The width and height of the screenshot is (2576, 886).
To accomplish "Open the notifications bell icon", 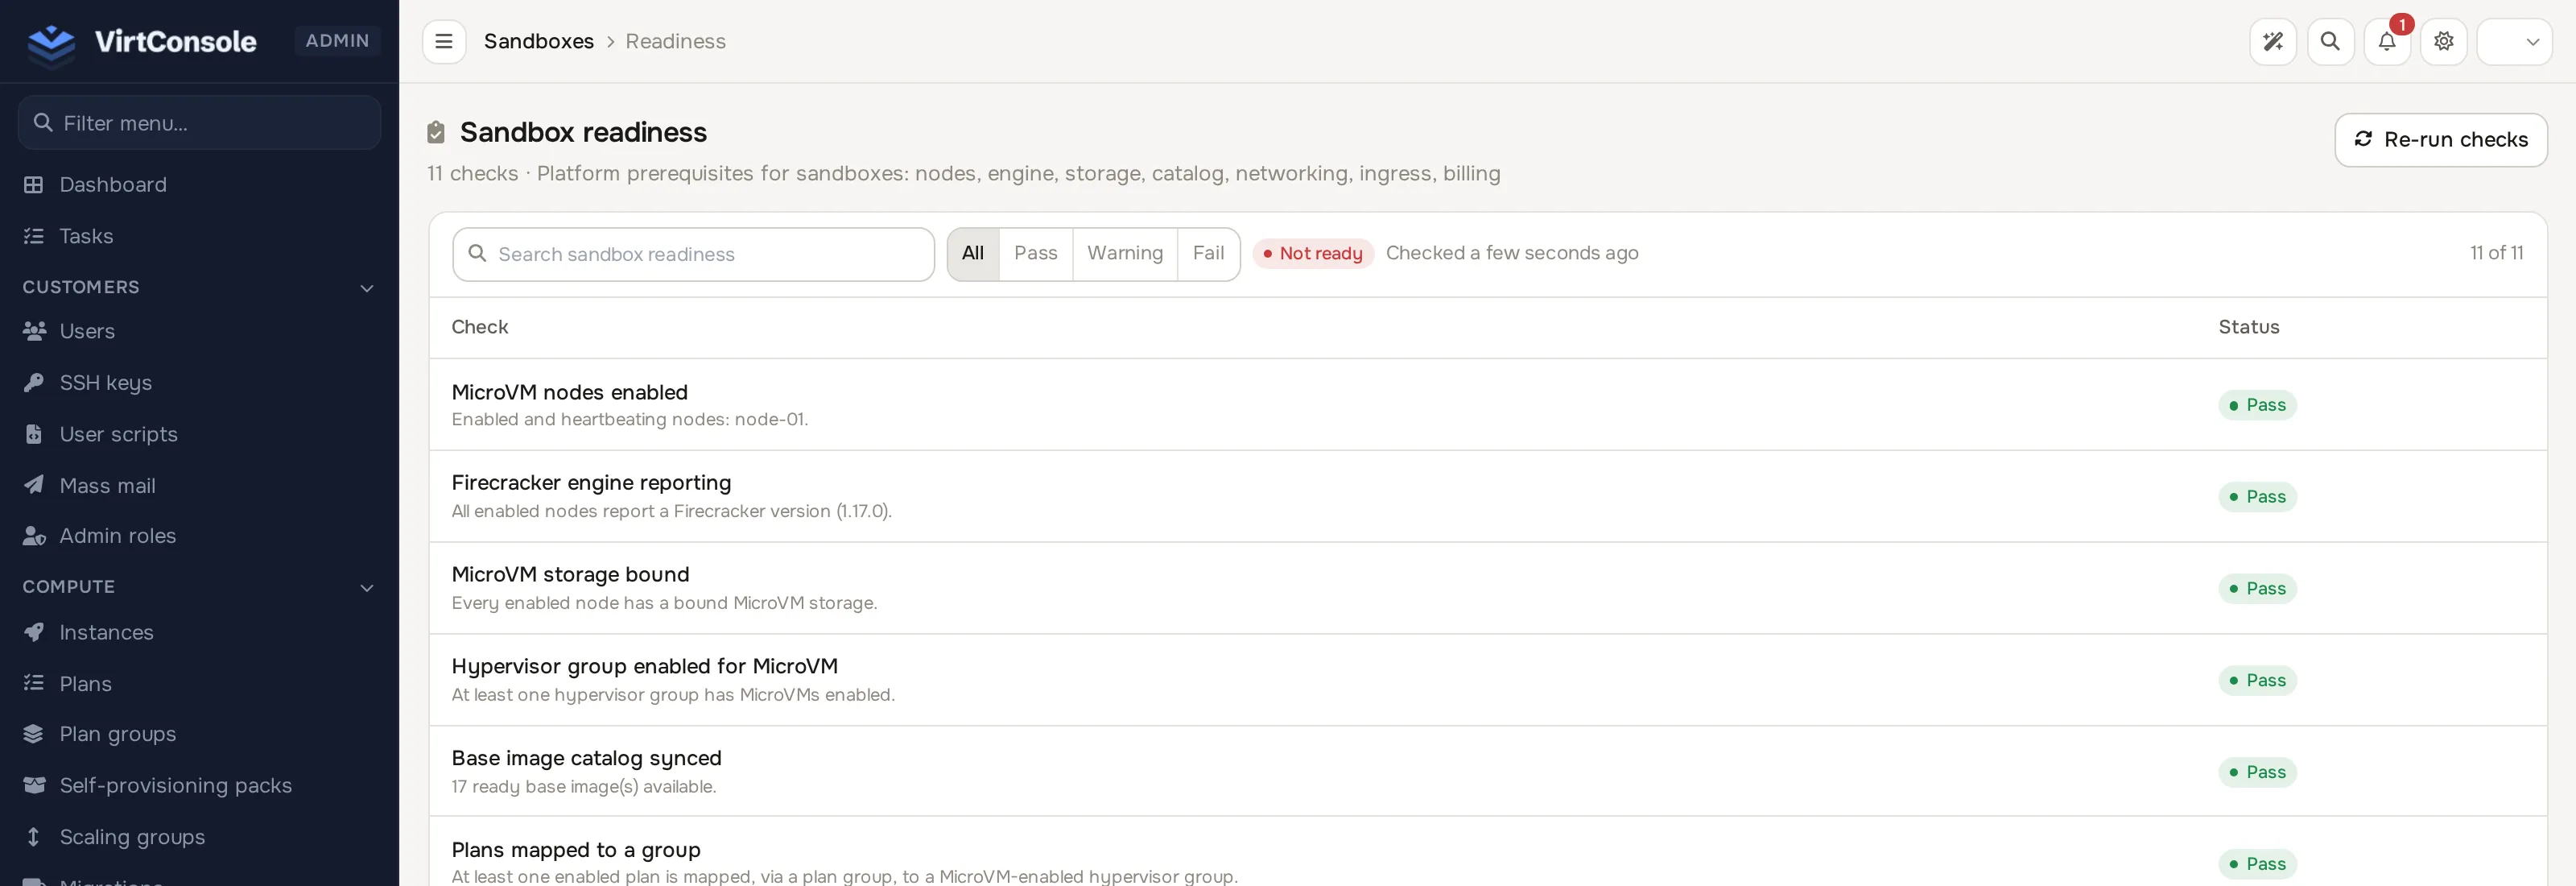I will (2387, 41).
